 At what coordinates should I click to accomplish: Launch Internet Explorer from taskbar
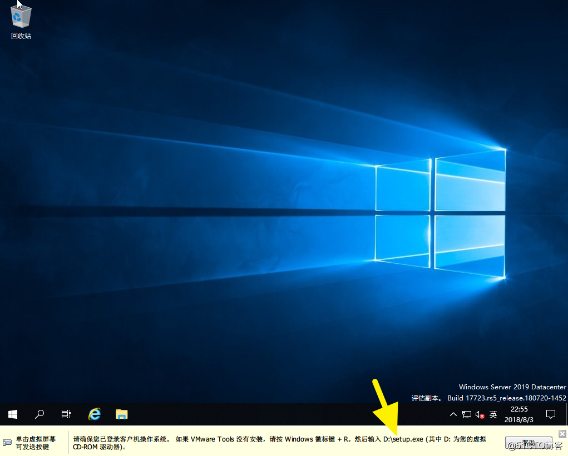95,414
